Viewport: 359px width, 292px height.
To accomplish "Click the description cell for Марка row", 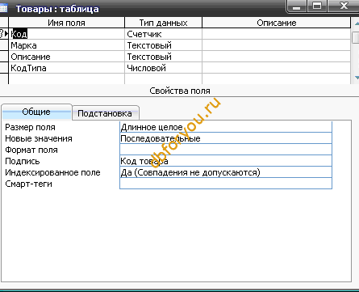I will pos(277,45).
